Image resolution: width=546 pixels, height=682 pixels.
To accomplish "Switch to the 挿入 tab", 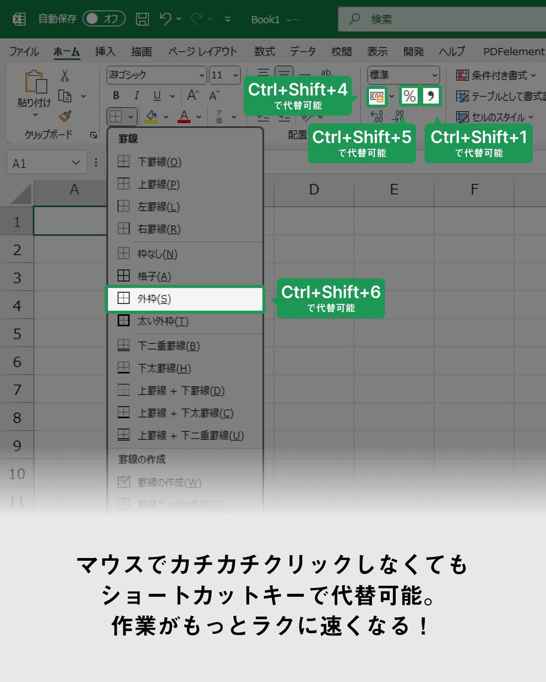I will click(x=105, y=51).
